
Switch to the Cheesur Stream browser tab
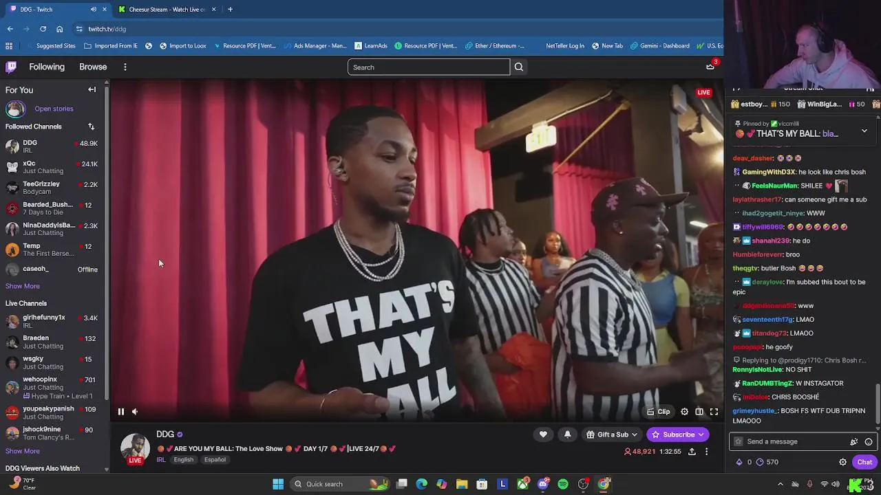coord(167,9)
